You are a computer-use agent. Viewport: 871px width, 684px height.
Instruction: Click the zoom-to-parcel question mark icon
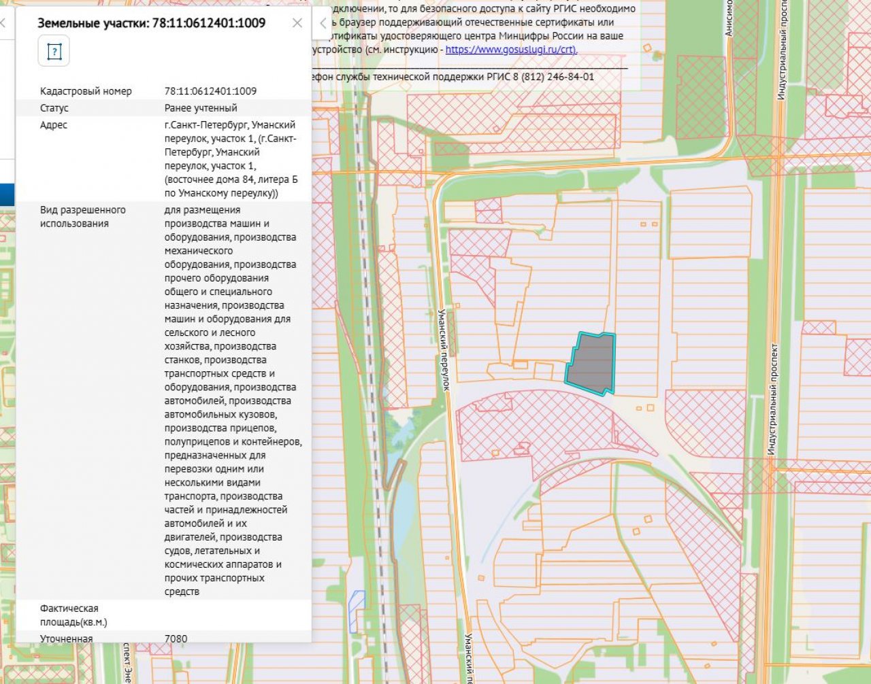pos(54,52)
